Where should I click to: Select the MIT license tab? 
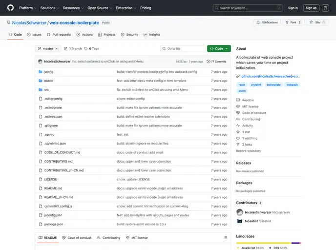pyautogui.click(x=137, y=238)
